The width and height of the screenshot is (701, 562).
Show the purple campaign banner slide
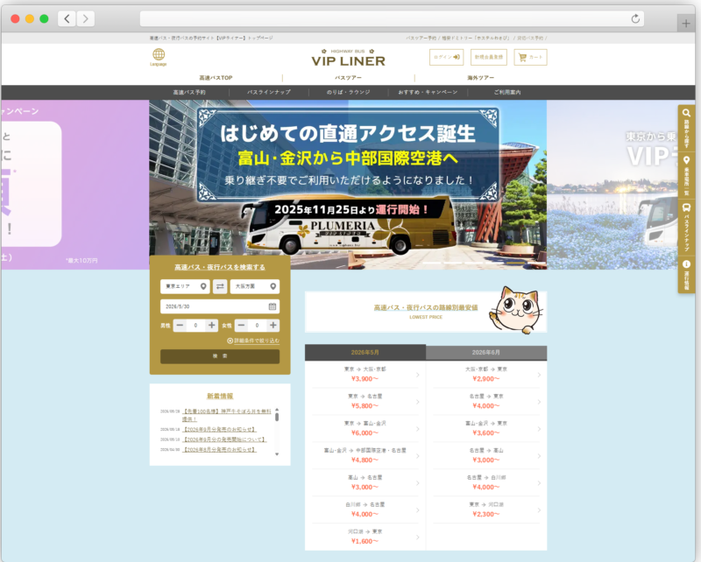coord(75,184)
